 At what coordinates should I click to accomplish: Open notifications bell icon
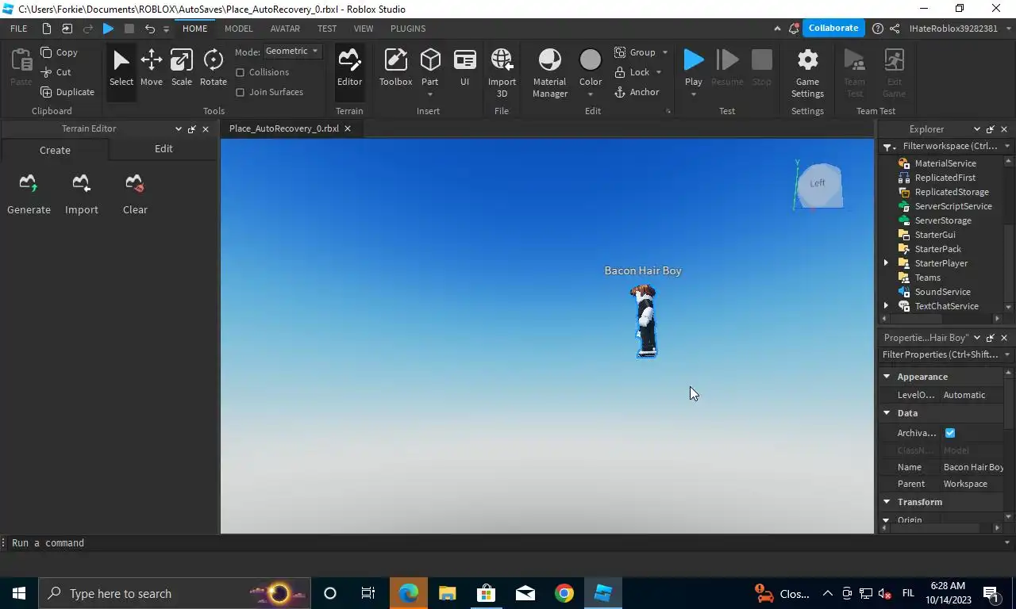794,29
